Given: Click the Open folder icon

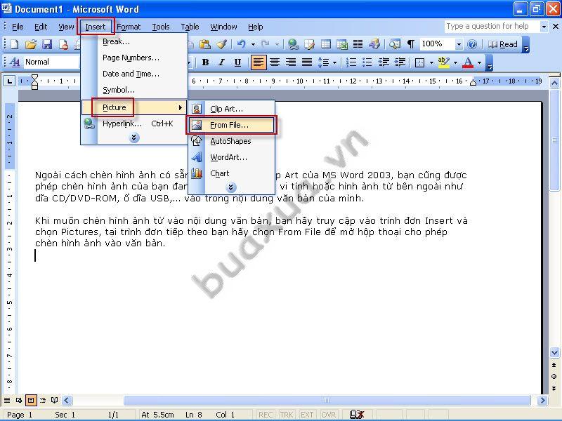Looking at the screenshot, I should (x=31, y=44).
